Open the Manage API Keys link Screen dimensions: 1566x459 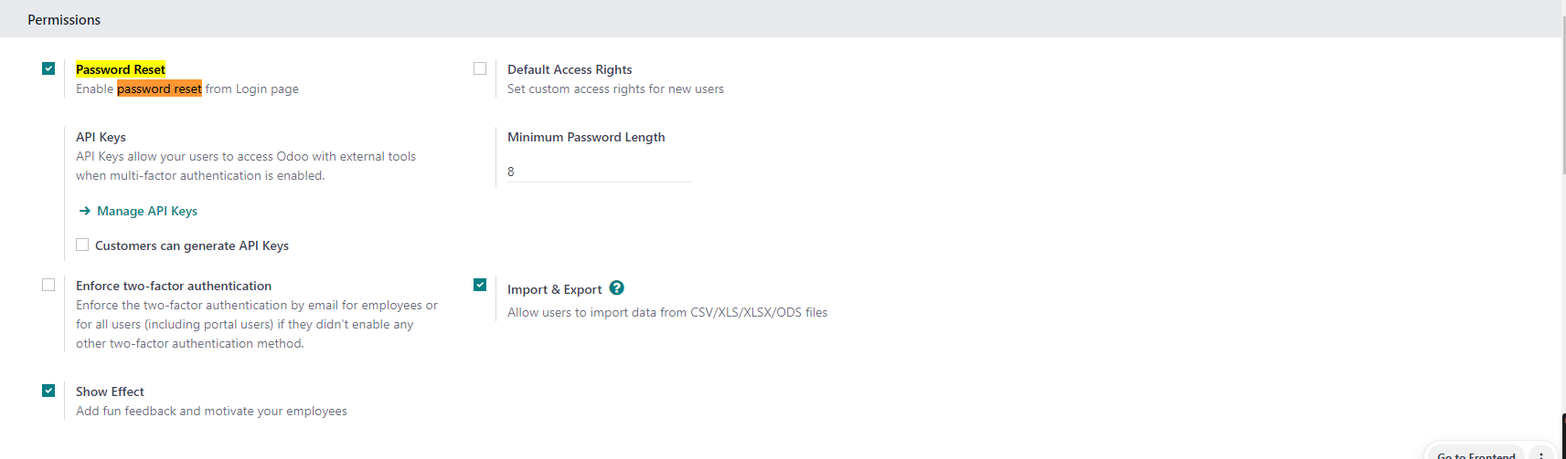[147, 211]
